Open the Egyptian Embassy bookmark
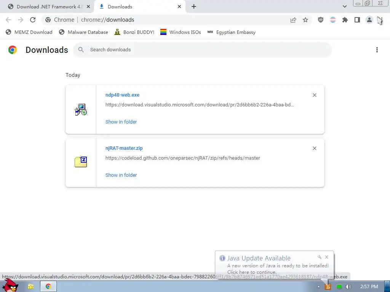 pos(232,32)
